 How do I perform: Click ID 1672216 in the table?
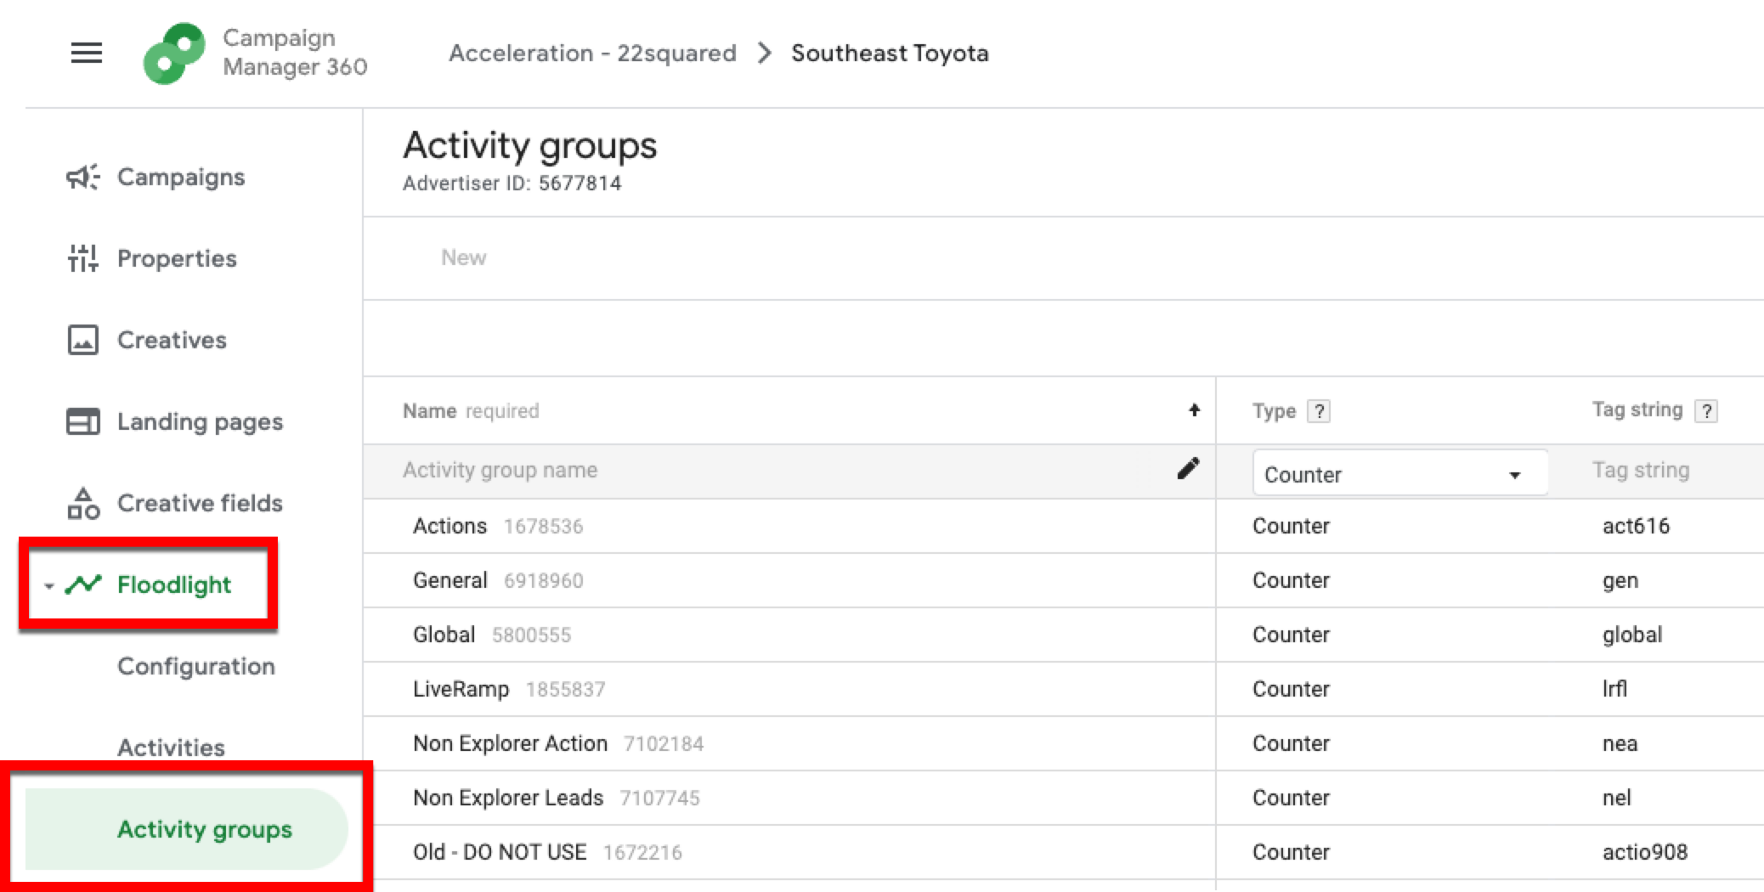tap(642, 853)
